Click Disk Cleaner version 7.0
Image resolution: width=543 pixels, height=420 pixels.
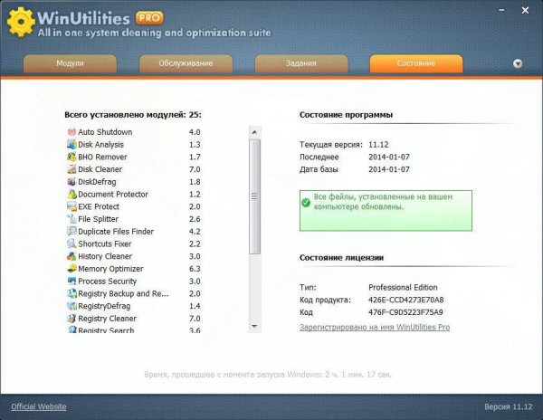click(195, 169)
